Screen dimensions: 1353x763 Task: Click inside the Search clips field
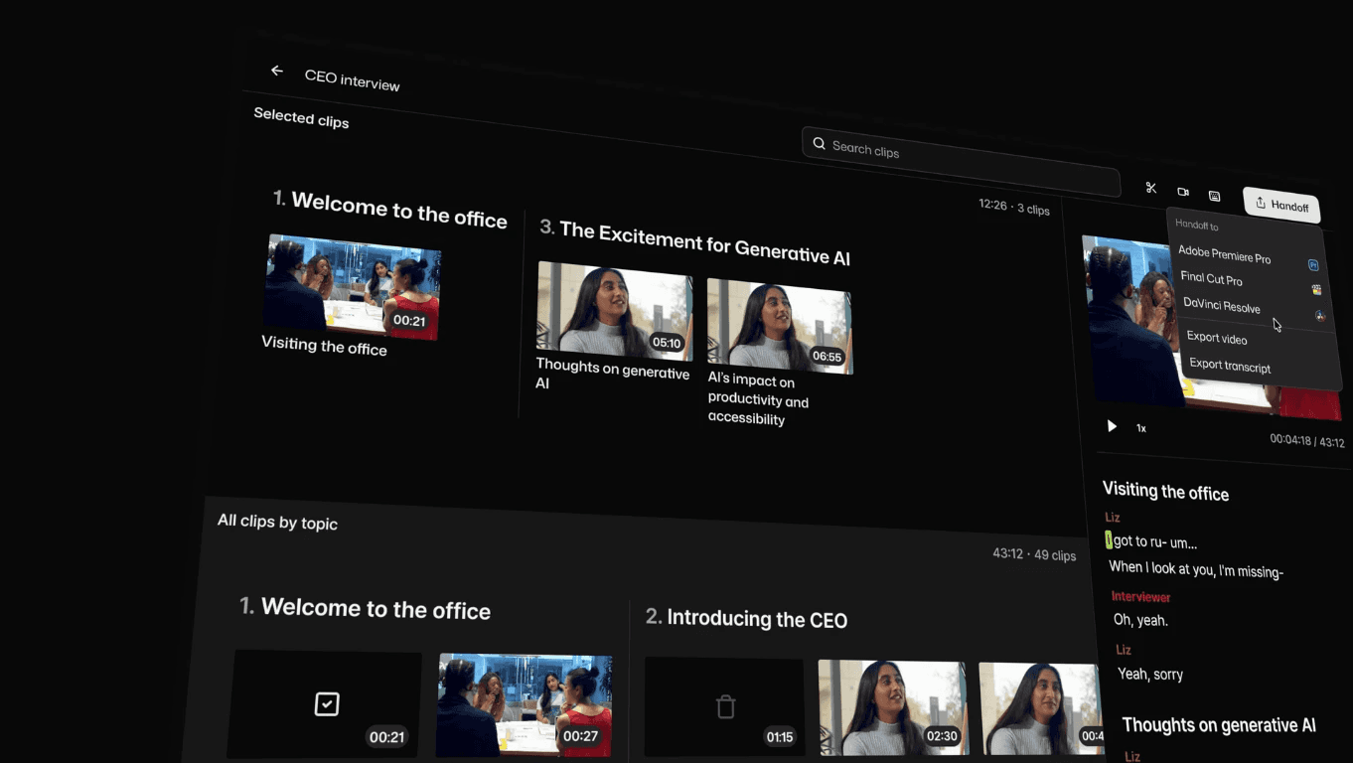click(962, 161)
